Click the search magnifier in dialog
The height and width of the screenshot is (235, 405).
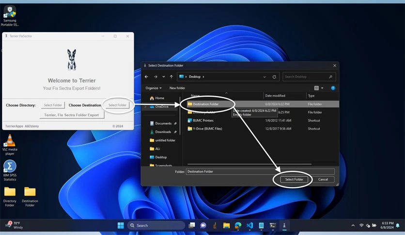(x=330, y=77)
